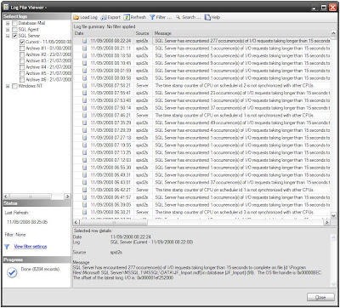Click the log list horizontal scroll right arrow

(327, 222)
